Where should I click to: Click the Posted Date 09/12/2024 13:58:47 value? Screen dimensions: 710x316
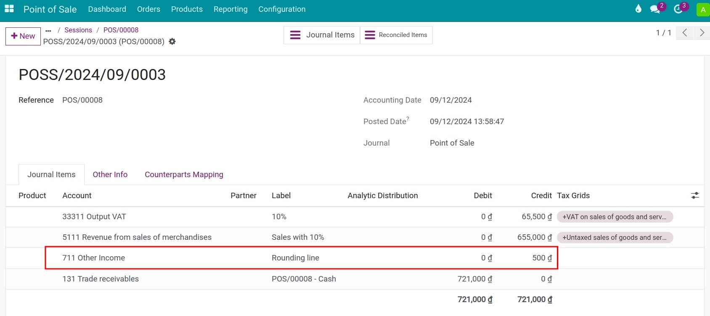467,122
